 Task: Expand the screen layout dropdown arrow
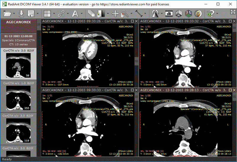[54, 13]
